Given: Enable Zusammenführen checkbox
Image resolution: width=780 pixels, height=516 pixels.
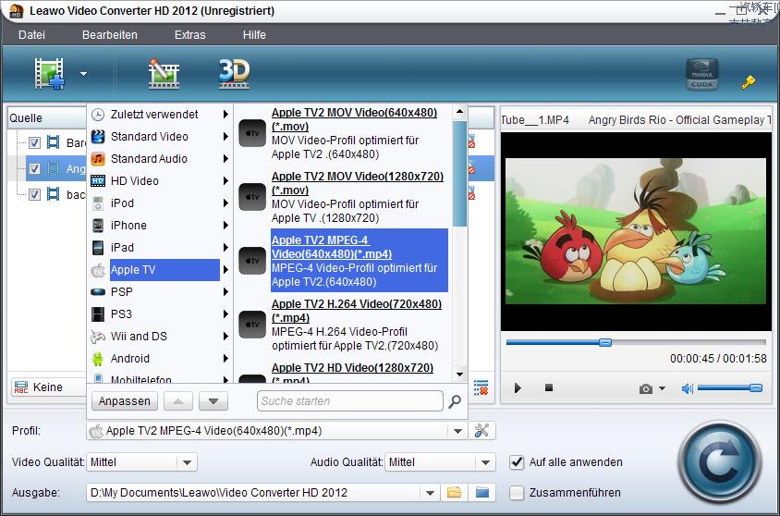Looking at the screenshot, I should (517, 493).
